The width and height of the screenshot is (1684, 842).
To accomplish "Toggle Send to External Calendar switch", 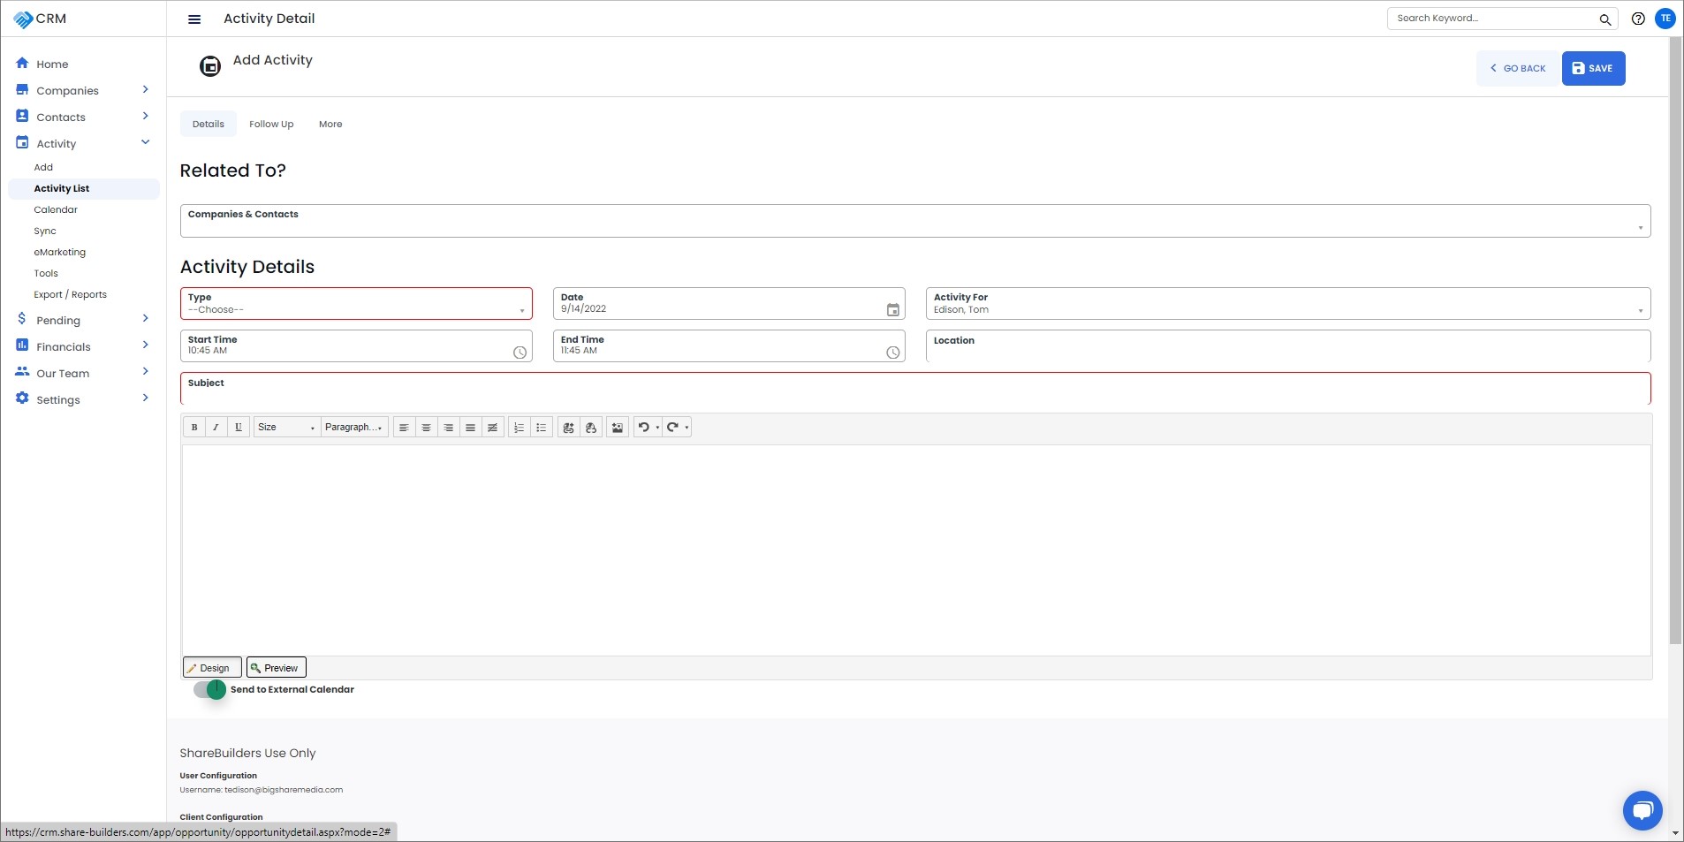I will (x=210, y=689).
